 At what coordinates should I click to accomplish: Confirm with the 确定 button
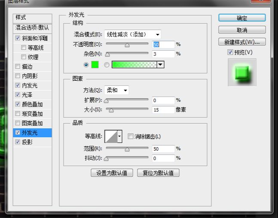coord(242,18)
